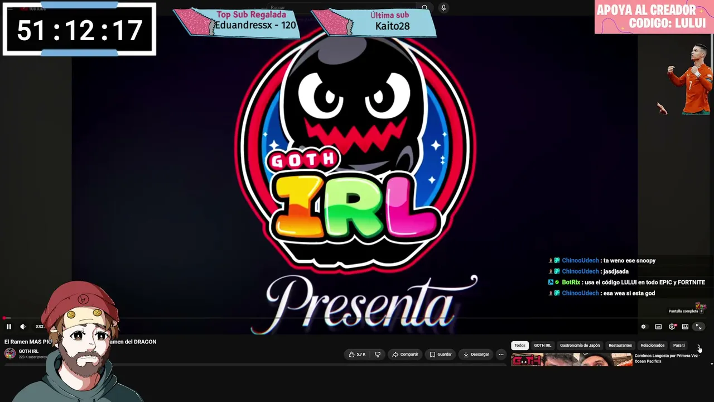Like the video with the thumbs-up button
This screenshot has width=714, height=402.
coord(357,355)
